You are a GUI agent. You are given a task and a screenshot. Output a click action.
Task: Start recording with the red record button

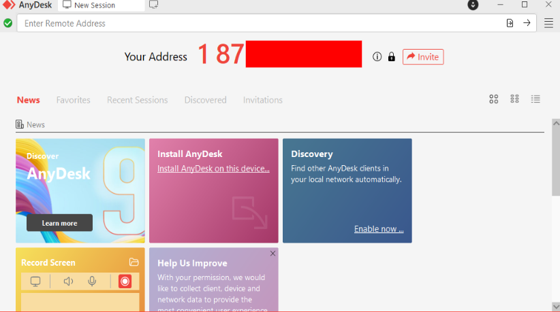[x=125, y=281]
